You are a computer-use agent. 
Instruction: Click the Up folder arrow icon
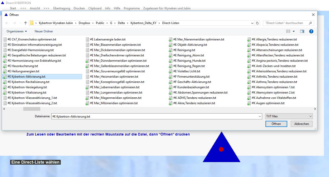tap(26, 23)
